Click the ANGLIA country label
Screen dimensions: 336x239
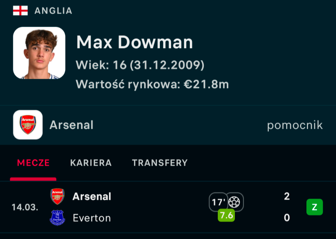tap(53, 11)
